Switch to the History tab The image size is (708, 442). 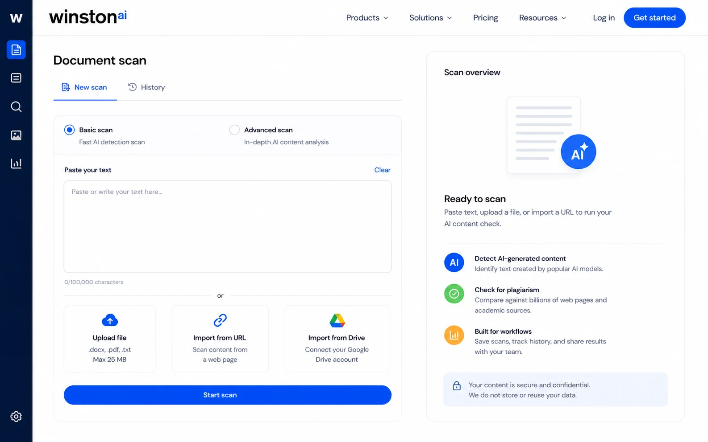146,87
